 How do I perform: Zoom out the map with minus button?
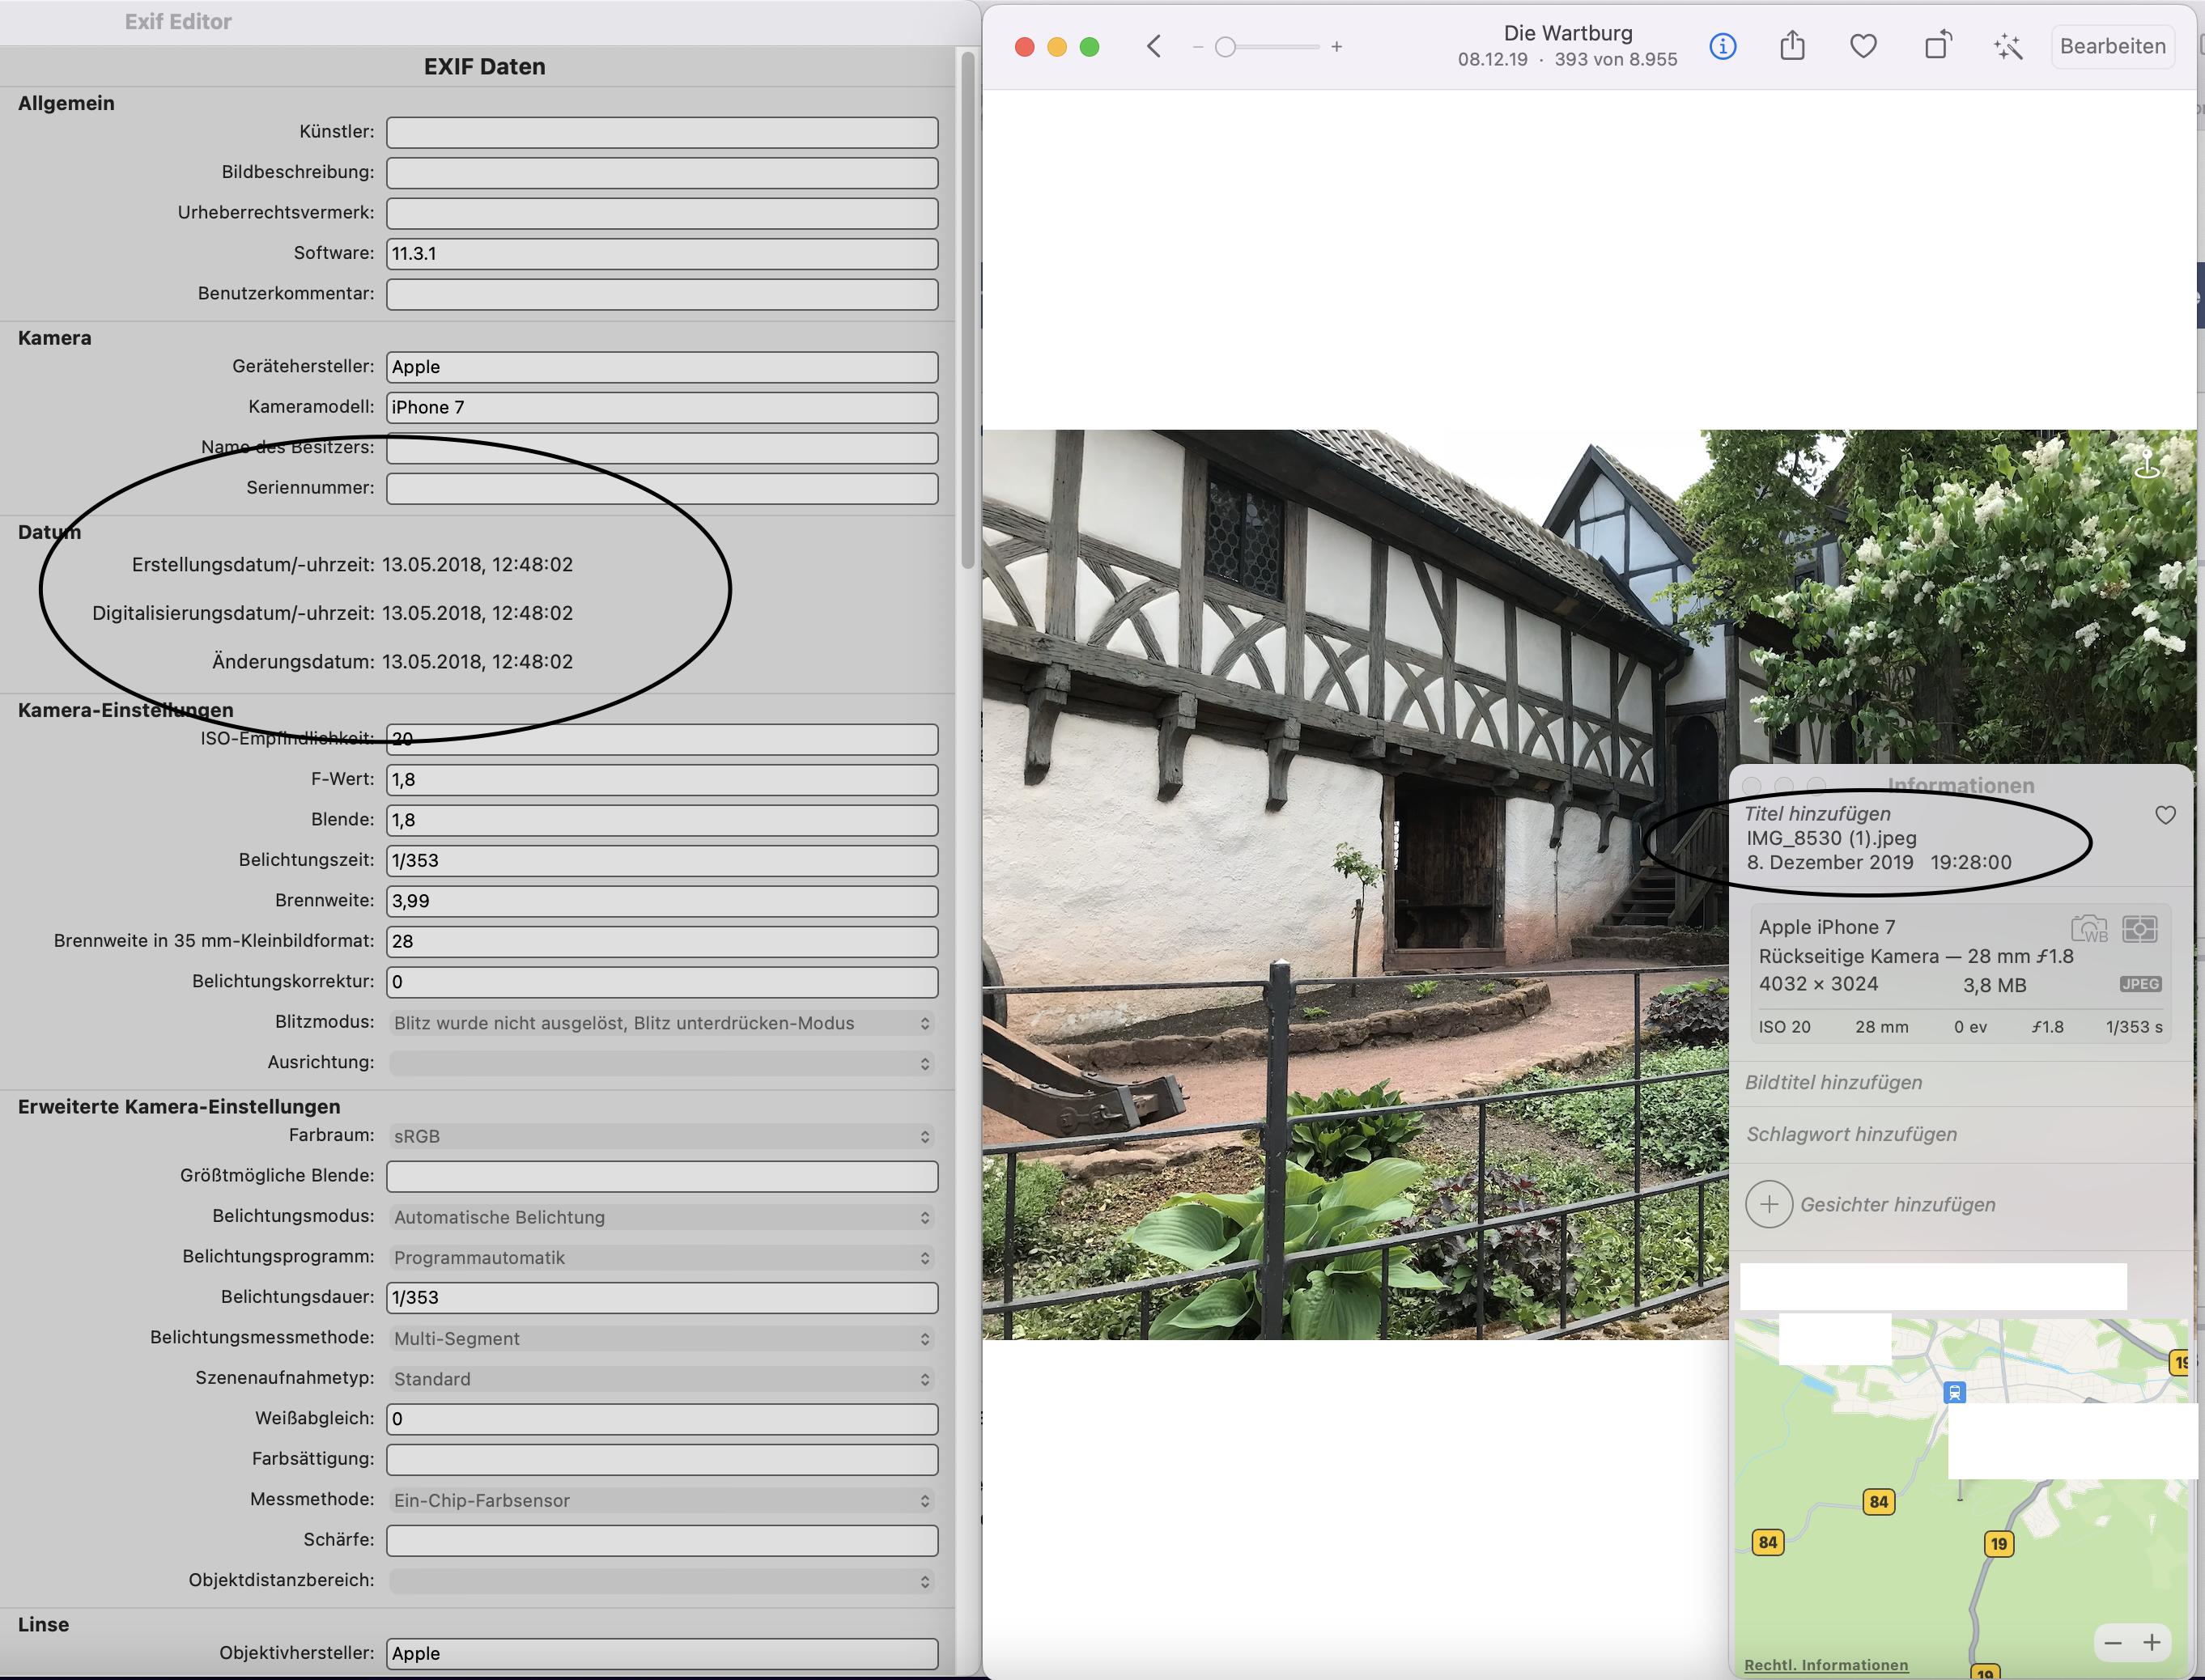pyautogui.click(x=2112, y=1642)
